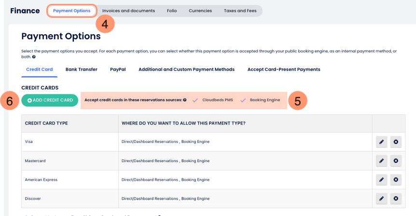Delete the Visa credit card row
This screenshot has height=216, width=416.
396,142
